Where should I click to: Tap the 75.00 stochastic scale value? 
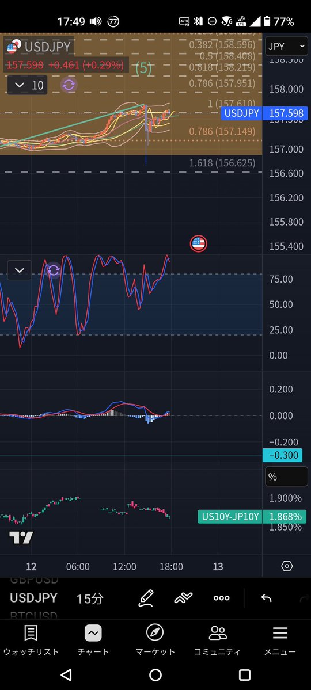point(281,279)
